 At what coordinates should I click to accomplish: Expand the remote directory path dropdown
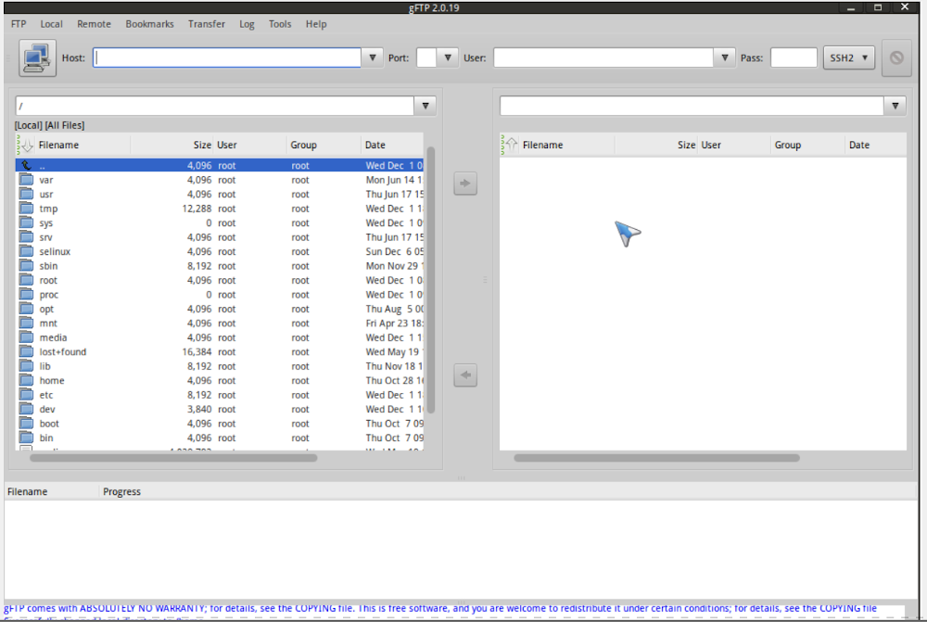(x=895, y=106)
